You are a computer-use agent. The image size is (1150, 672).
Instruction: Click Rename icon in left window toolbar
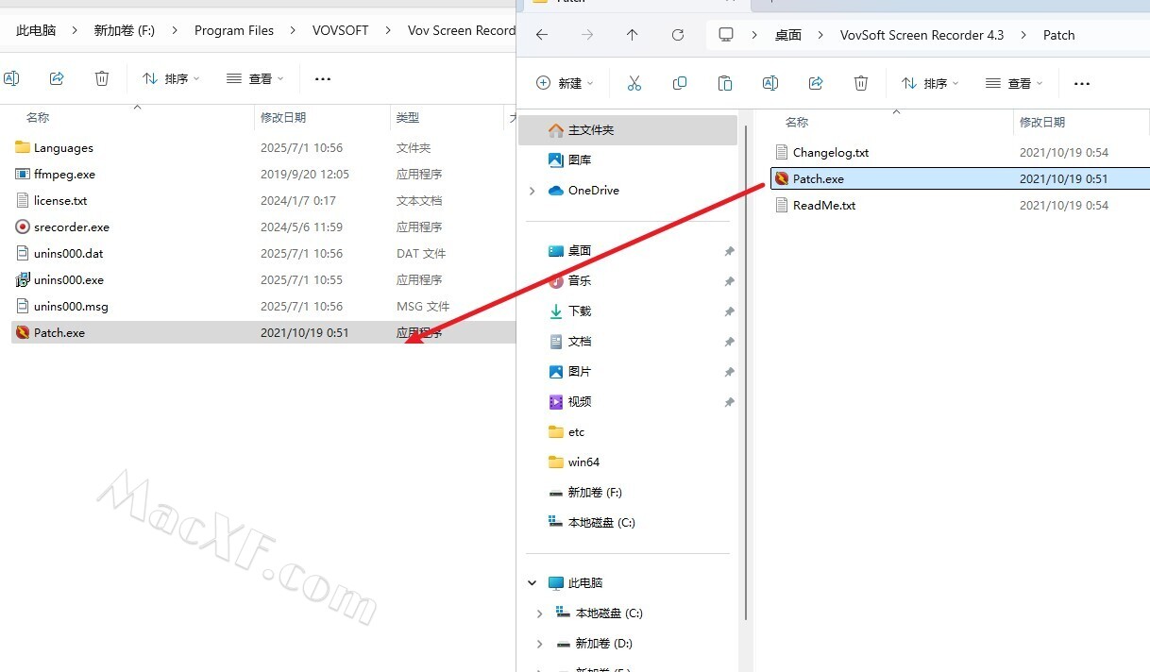pyautogui.click(x=11, y=78)
